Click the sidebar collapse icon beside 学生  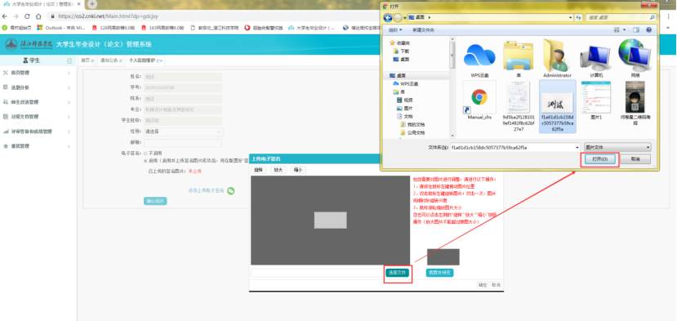tap(69, 61)
